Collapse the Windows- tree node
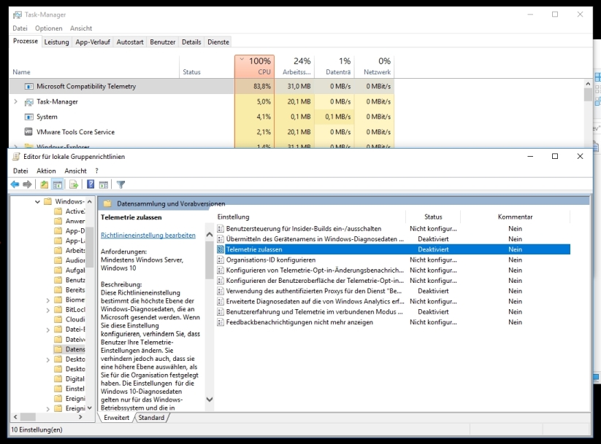The image size is (601, 444). click(37, 201)
